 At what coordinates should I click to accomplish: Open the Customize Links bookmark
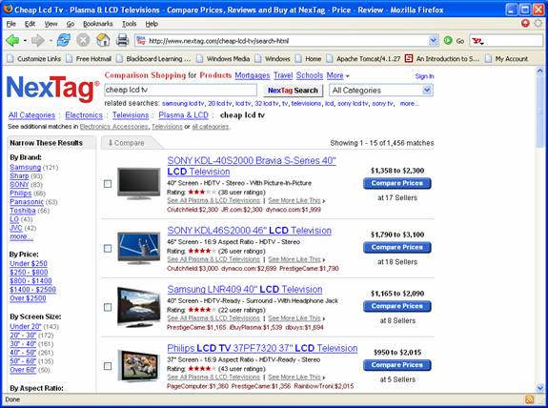point(34,59)
